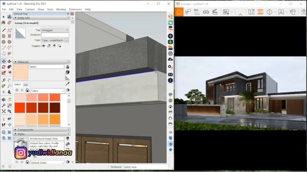Open the Extensions menu
Viewport: 307px width, 172px height.
point(75,10)
